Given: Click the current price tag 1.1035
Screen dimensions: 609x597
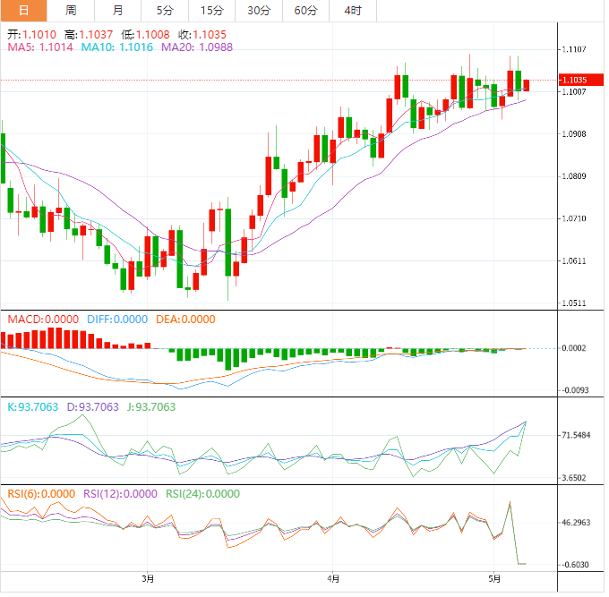Looking at the screenshot, I should 579,80.
